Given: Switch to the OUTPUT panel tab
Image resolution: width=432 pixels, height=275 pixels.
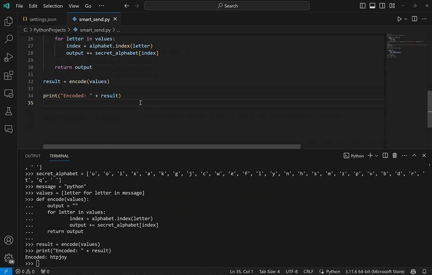Looking at the screenshot, I should click(x=33, y=156).
